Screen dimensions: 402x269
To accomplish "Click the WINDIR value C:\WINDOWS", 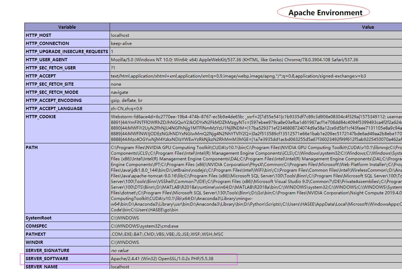I will click(125, 242).
